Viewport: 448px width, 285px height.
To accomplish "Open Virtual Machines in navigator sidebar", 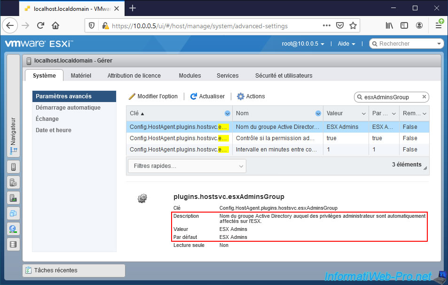I will point(13,213).
